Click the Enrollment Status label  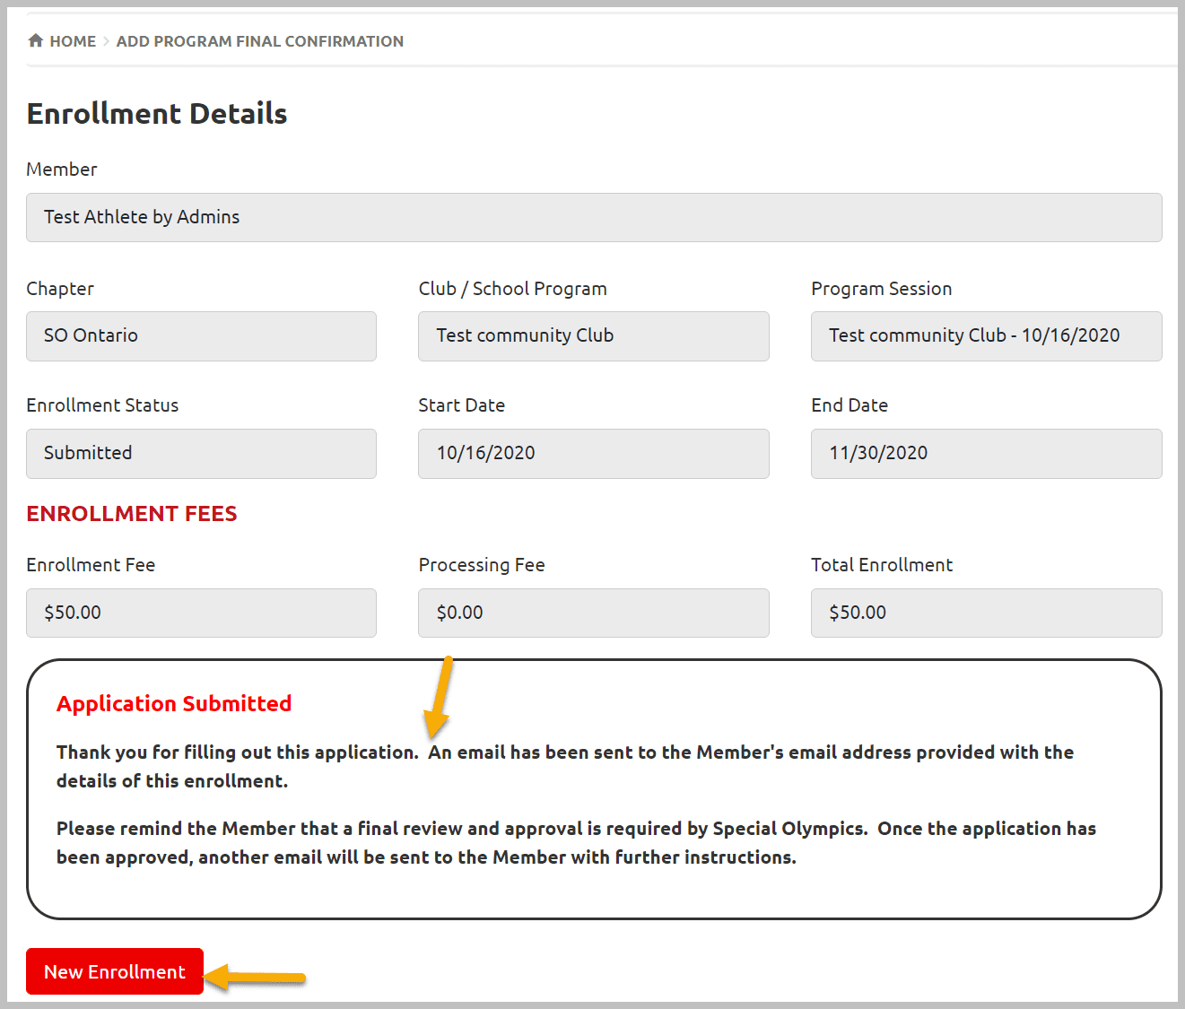pyautogui.click(x=102, y=405)
